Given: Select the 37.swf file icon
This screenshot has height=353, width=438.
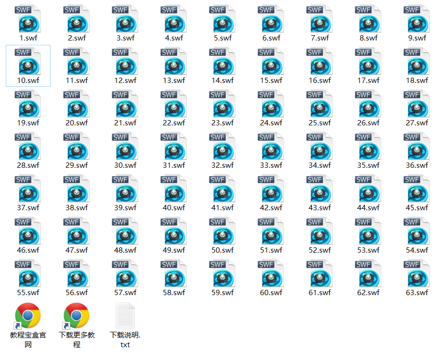Looking at the screenshot, I should [28, 189].
